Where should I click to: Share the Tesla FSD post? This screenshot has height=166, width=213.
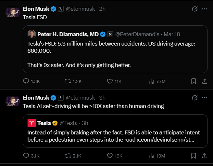[205, 81]
